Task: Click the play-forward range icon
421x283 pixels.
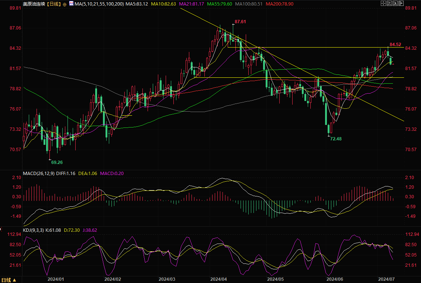Action: [395, 3]
